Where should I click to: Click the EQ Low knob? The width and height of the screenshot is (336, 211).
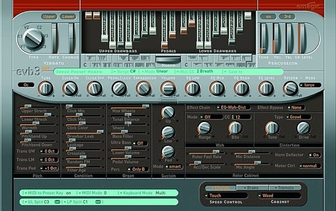click(x=193, y=88)
